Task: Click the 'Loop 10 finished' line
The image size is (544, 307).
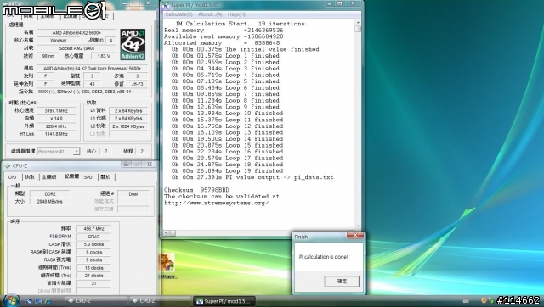Action: pos(227,113)
